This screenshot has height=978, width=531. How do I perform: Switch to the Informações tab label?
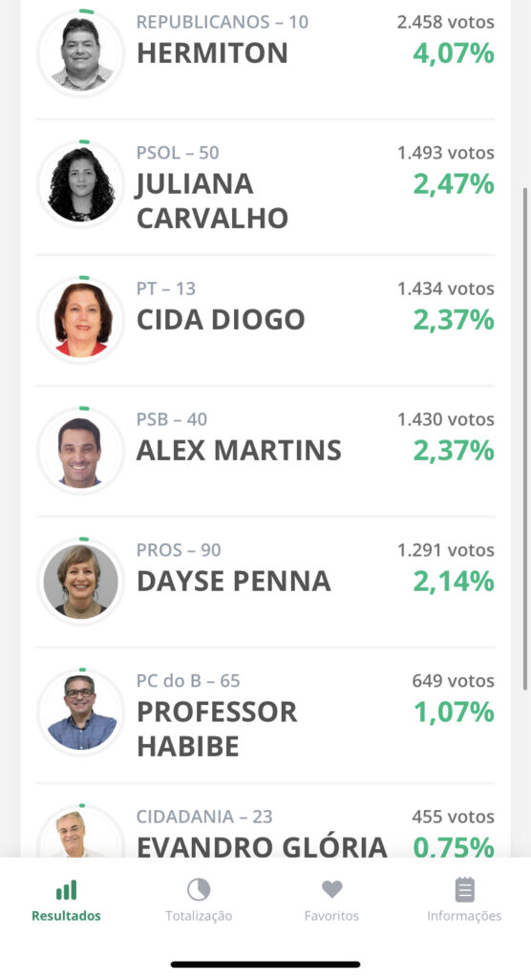464,916
